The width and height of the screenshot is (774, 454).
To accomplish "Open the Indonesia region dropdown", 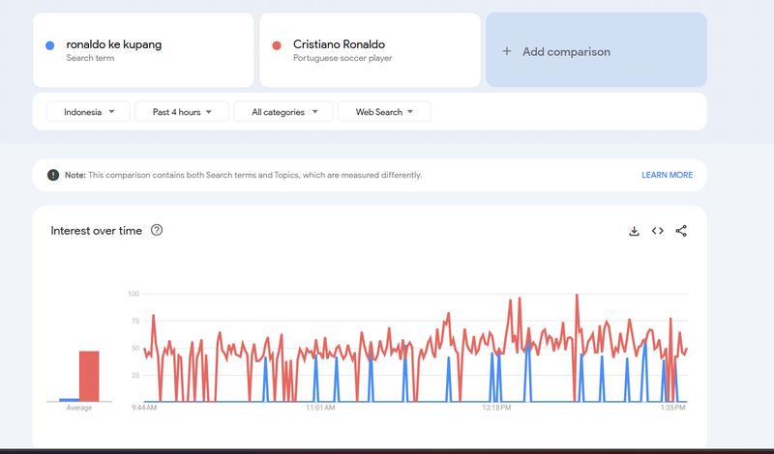I will [x=88, y=112].
